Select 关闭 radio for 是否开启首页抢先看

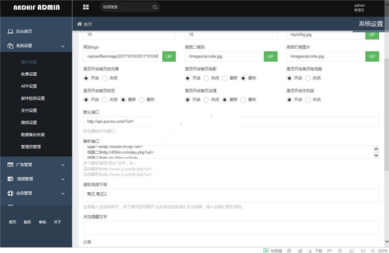[x=105, y=78]
